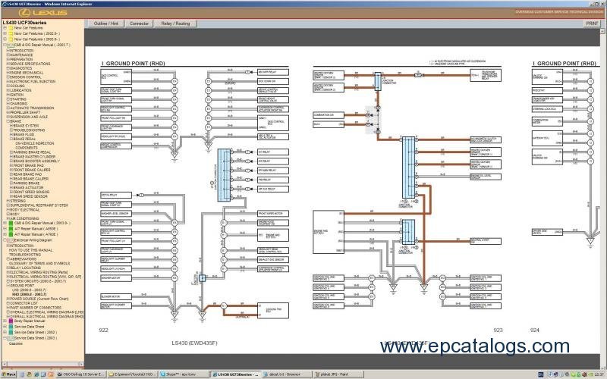Click folder icon of New Car Features (2002.8-)

(11, 33)
